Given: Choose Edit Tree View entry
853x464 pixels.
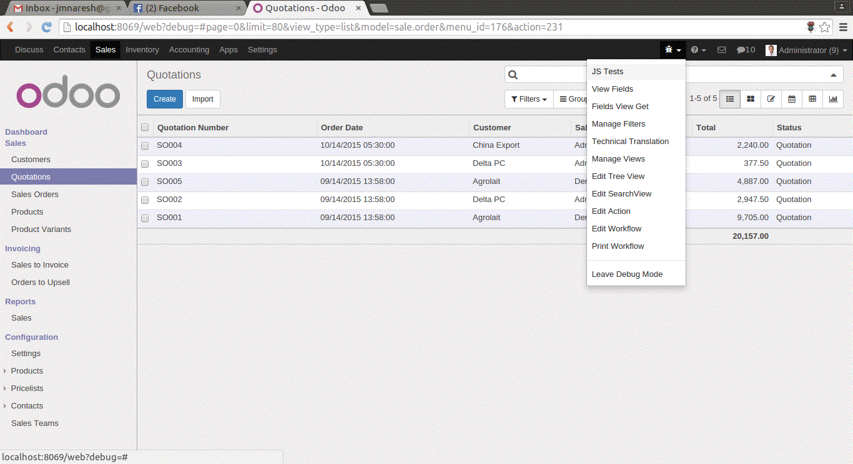Looking at the screenshot, I should pos(636,176).
